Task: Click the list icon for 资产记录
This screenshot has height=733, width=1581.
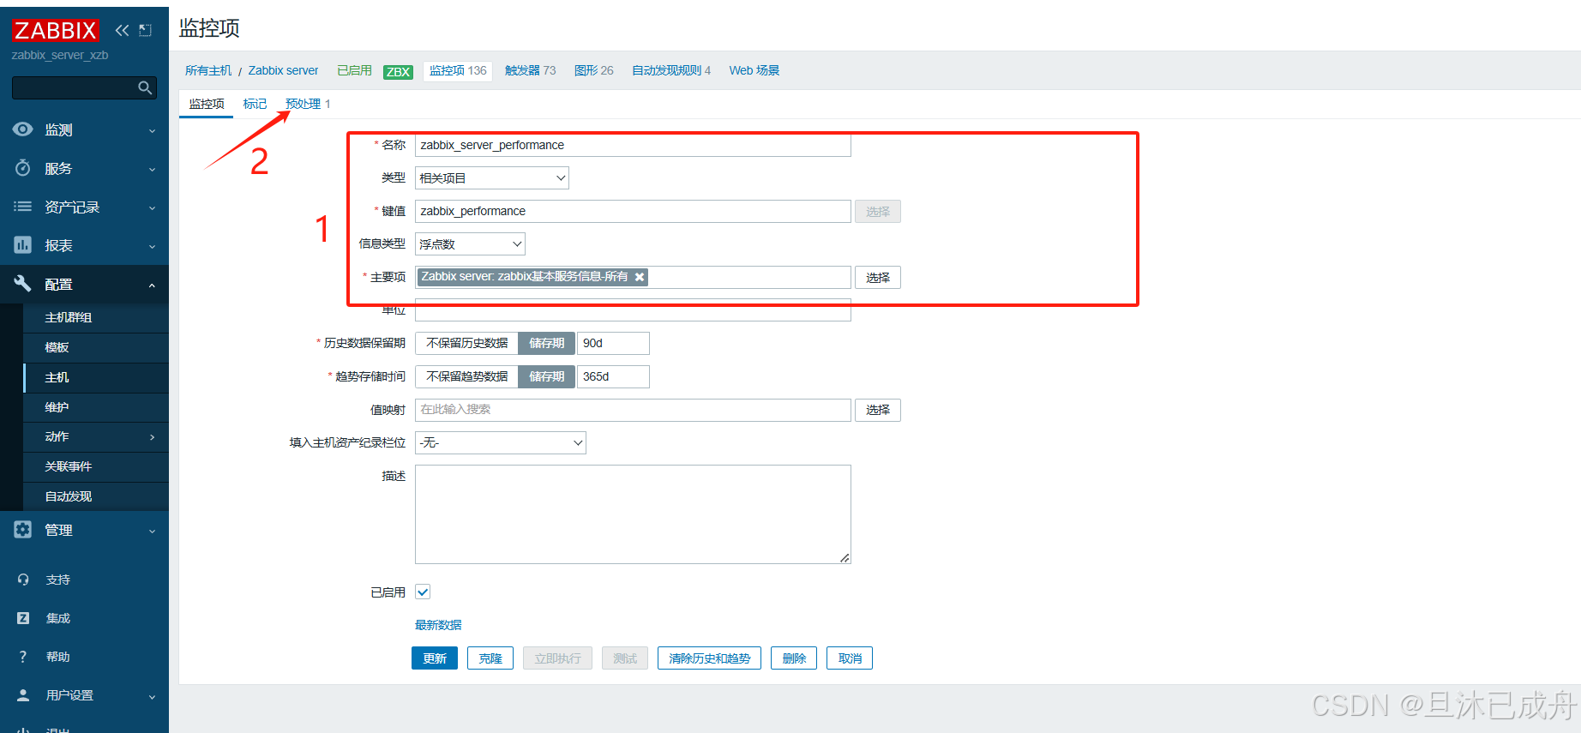Action: [x=23, y=207]
